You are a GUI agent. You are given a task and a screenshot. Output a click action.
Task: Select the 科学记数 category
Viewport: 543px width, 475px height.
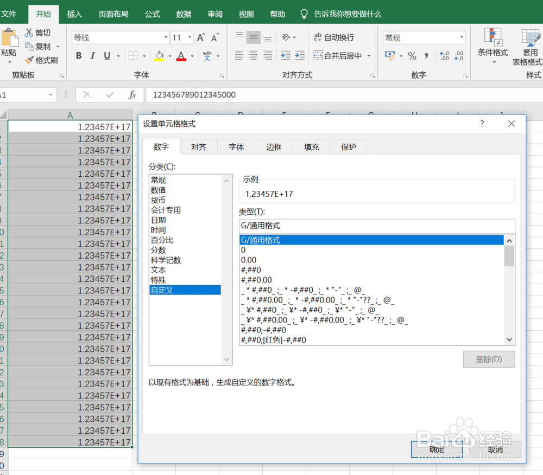pos(165,260)
